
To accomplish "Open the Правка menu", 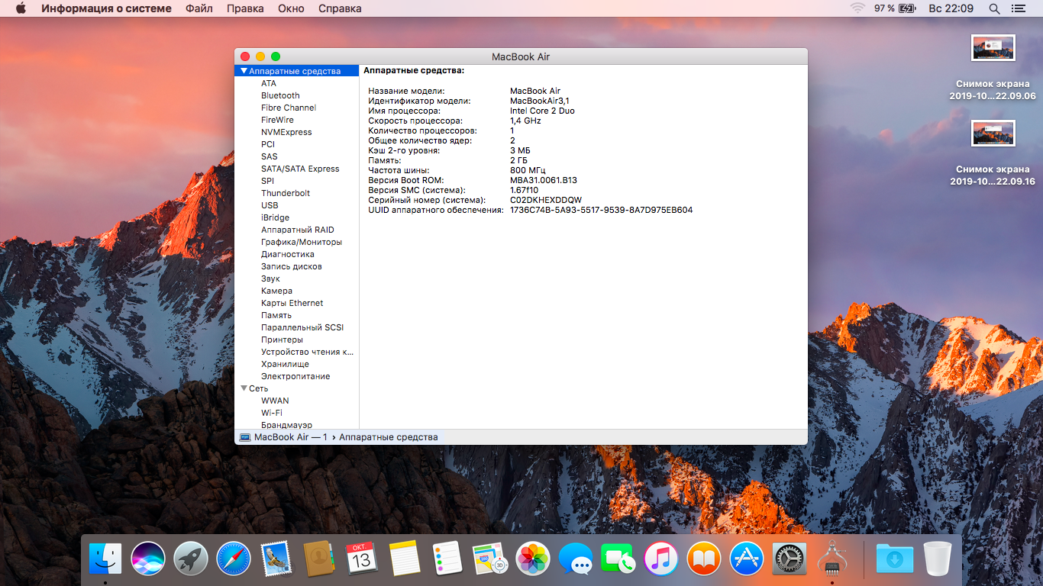I will point(245,8).
